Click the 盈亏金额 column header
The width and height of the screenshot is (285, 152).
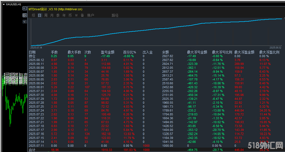point(107,52)
